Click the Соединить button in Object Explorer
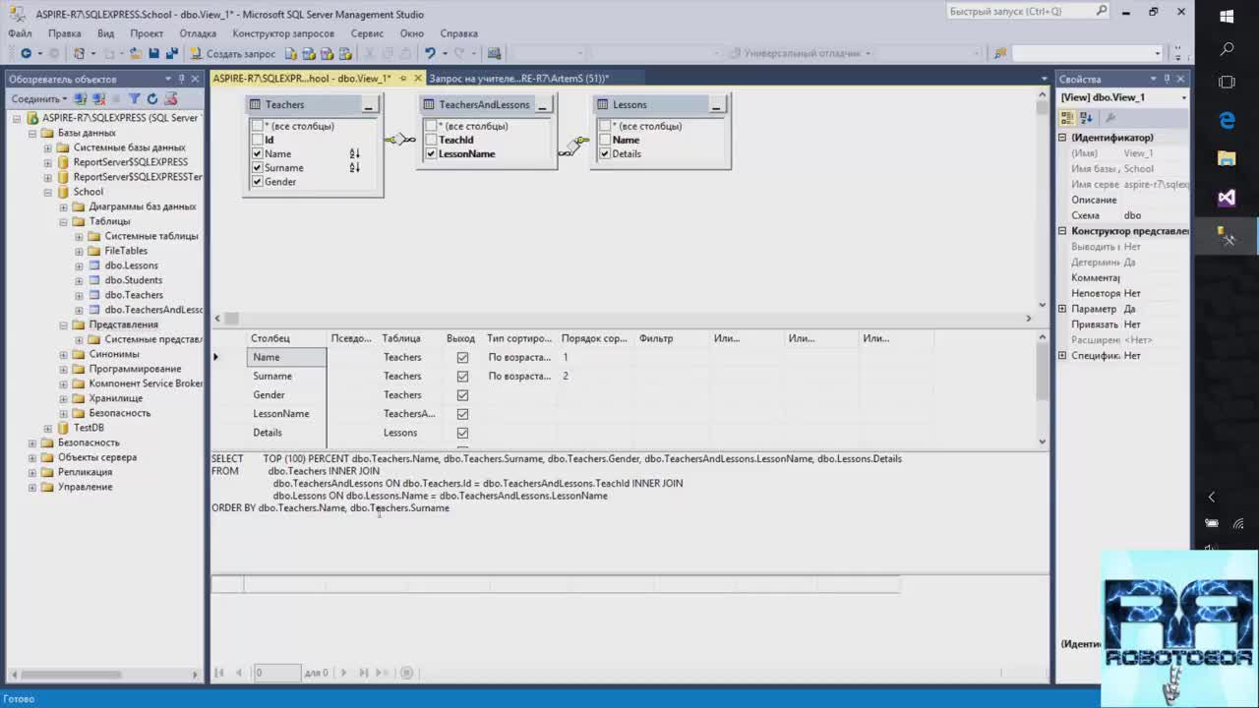This screenshot has height=708, width=1259. (x=37, y=98)
